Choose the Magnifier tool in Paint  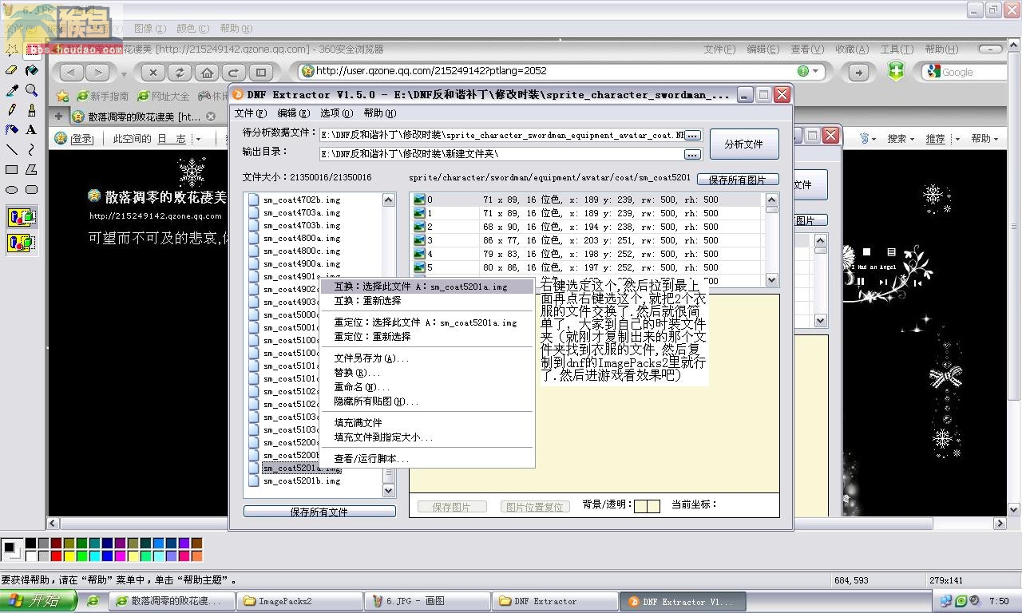tap(32, 90)
